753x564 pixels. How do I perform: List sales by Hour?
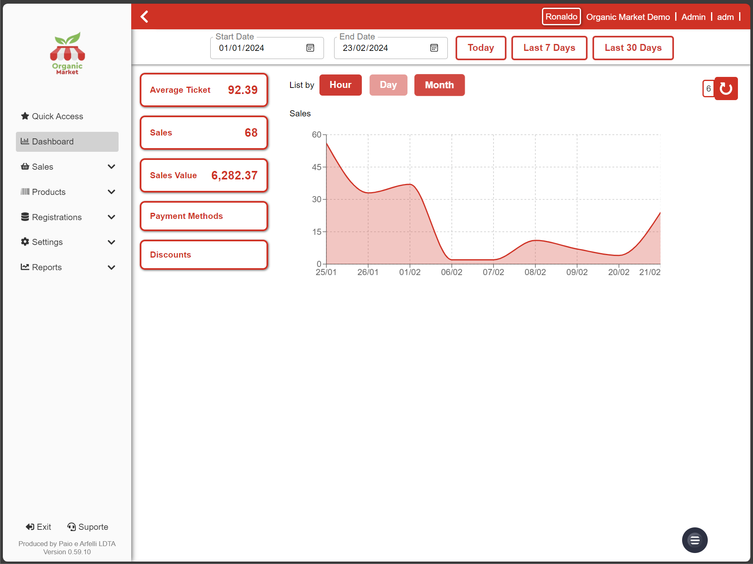click(x=340, y=85)
